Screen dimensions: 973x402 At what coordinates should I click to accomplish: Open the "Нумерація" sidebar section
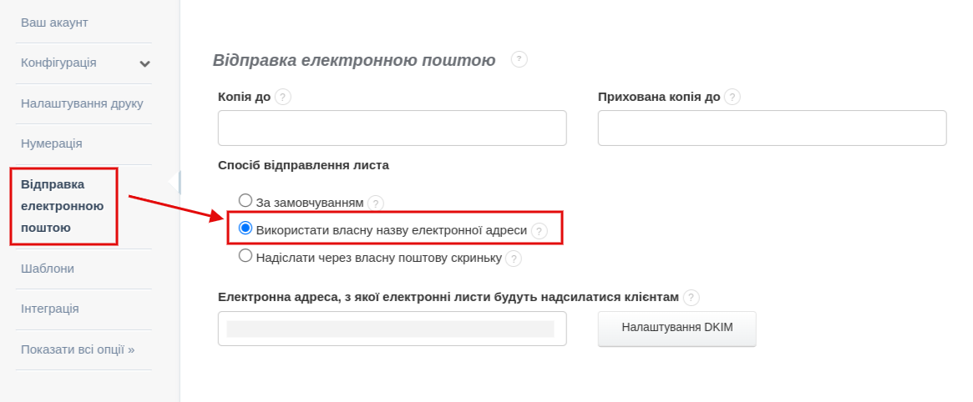pos(51,143)
